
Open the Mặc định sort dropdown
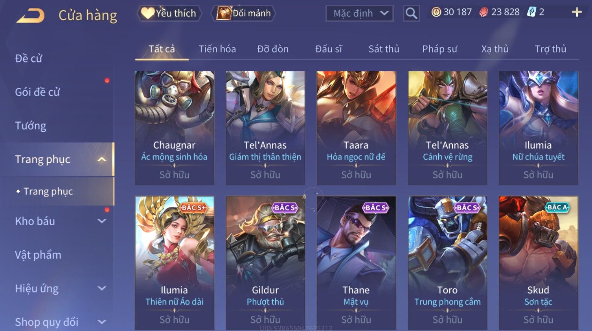pyautogui.click(x=360, y=13)
